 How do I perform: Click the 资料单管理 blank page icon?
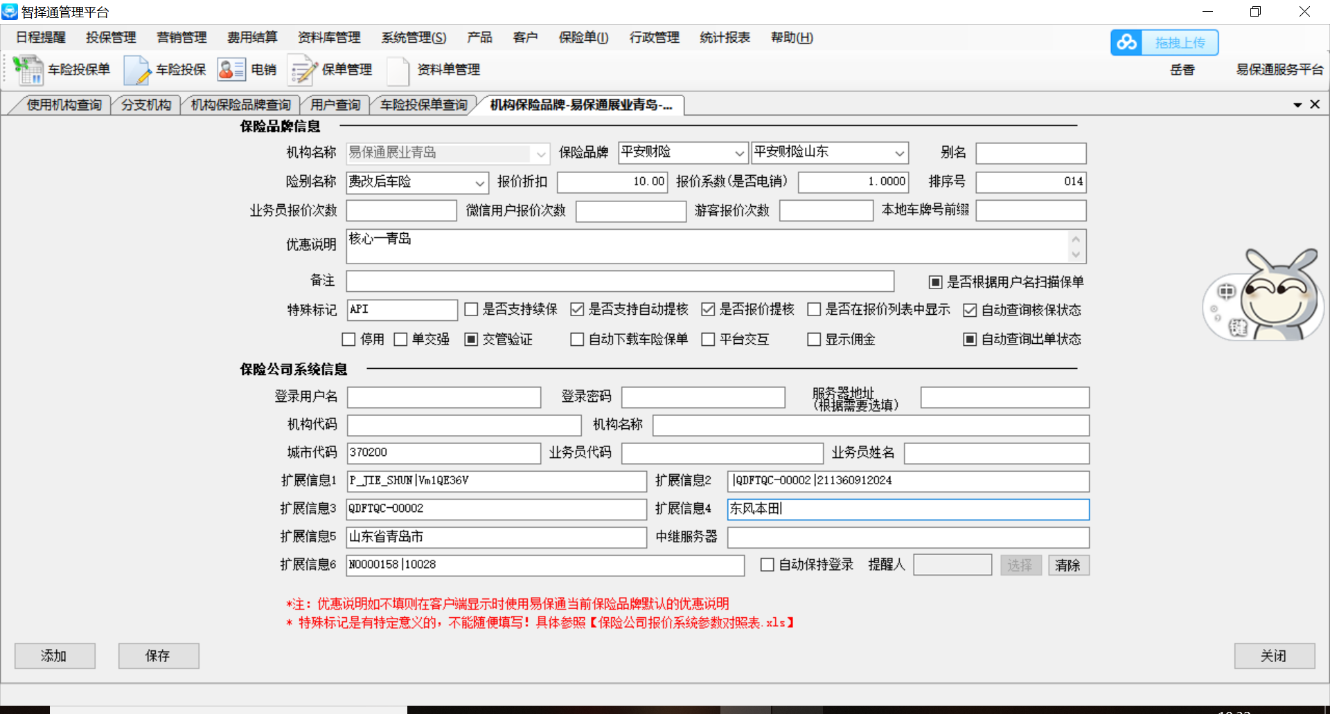click(x=398, y=70)
